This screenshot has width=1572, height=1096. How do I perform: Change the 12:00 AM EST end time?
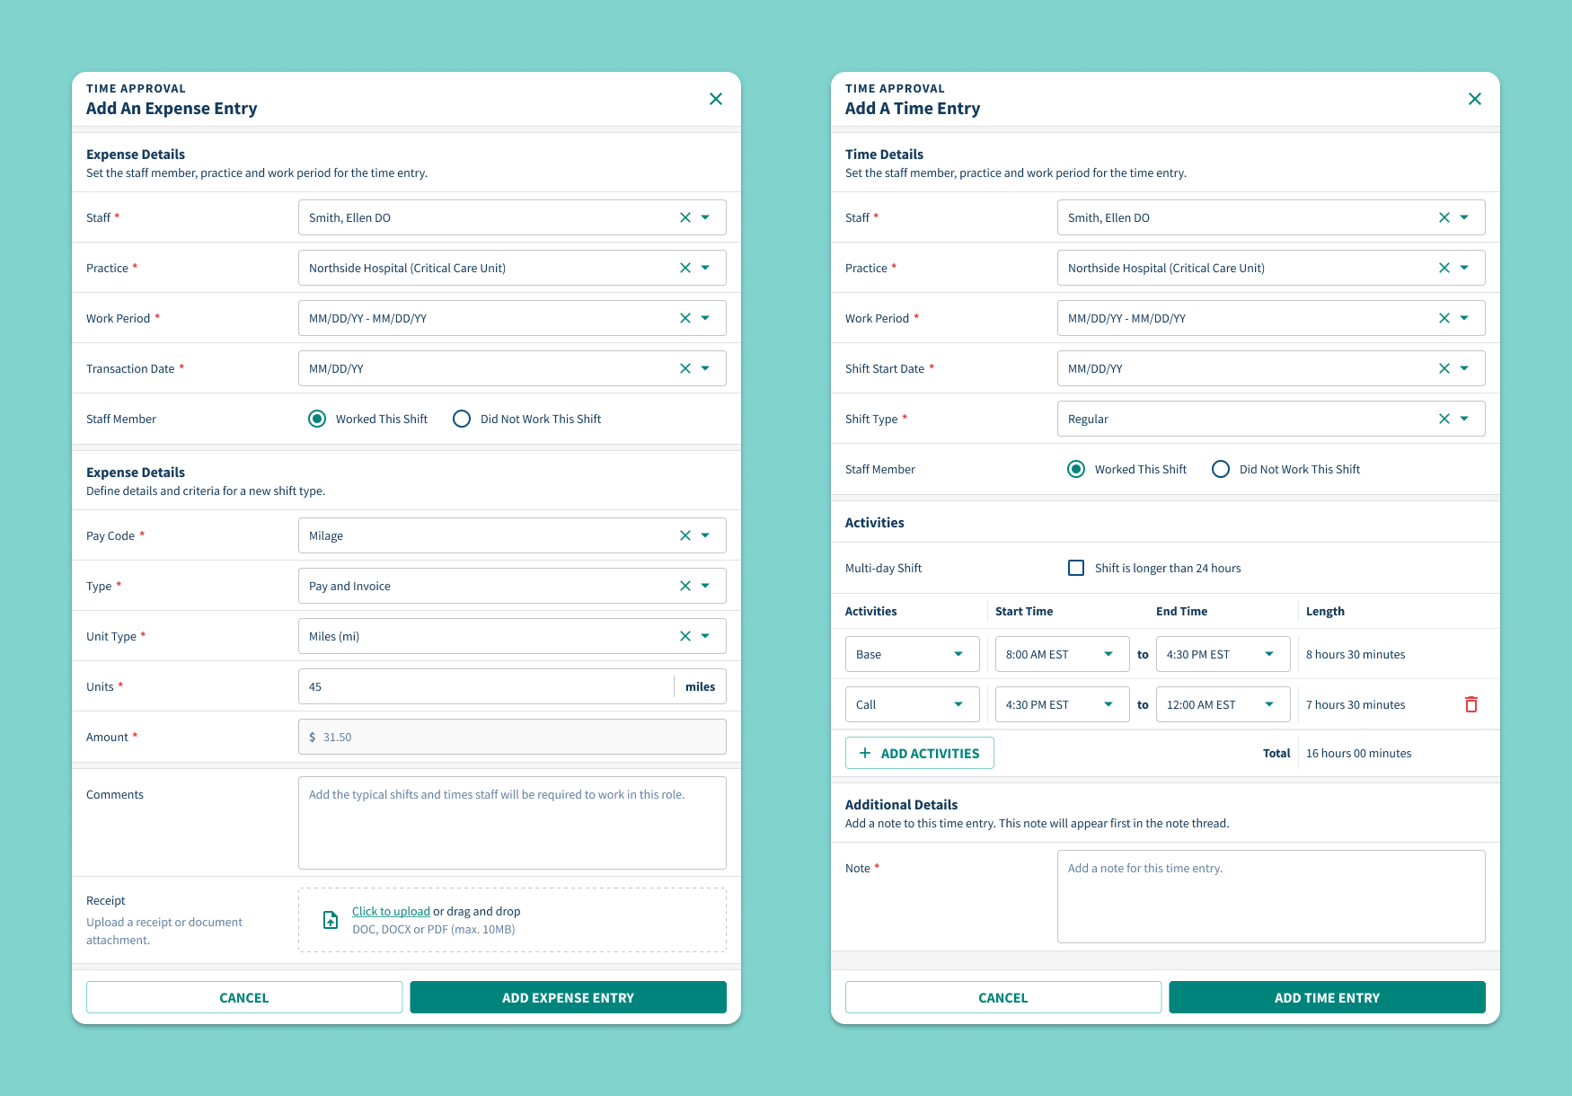coord(1223,704)
